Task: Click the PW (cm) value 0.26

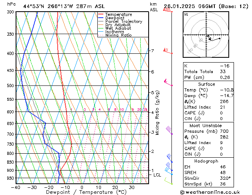Action: (x=225, y=77)
